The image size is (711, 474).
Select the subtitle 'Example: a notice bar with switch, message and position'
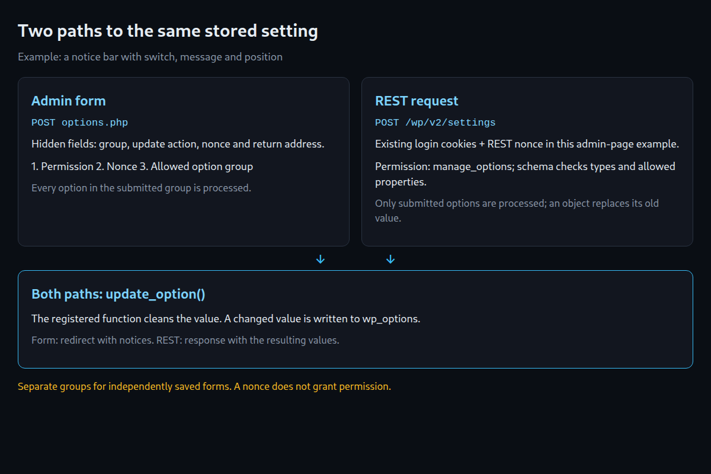[150, 57]
